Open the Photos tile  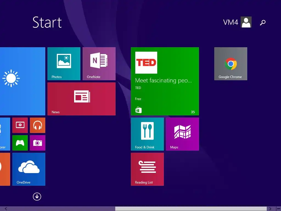(64, 64)
